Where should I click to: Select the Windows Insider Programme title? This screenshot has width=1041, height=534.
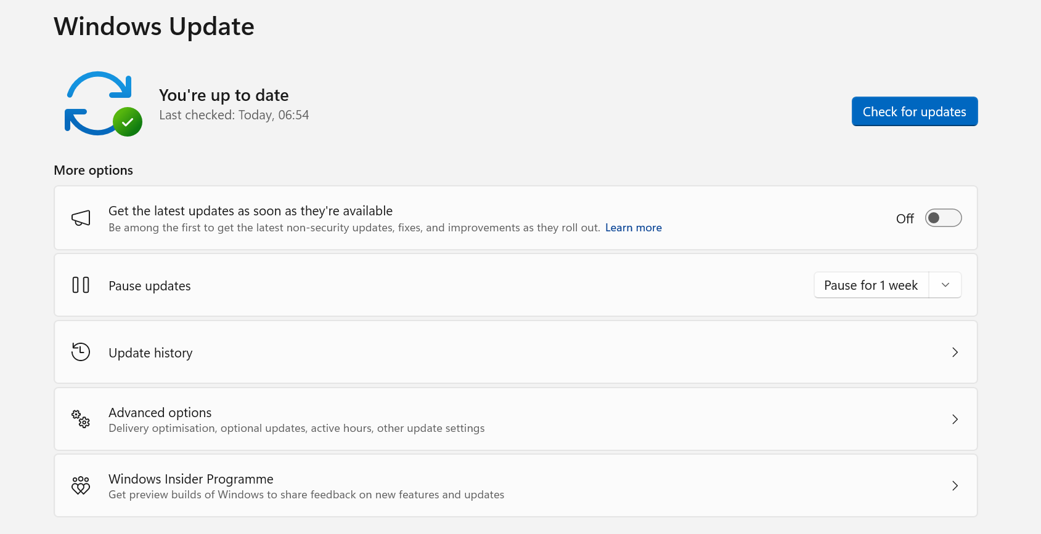pos(191,479)
